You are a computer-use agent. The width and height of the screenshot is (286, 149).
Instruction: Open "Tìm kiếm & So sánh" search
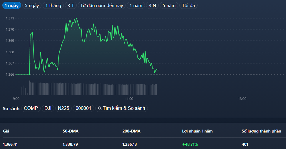121,108
